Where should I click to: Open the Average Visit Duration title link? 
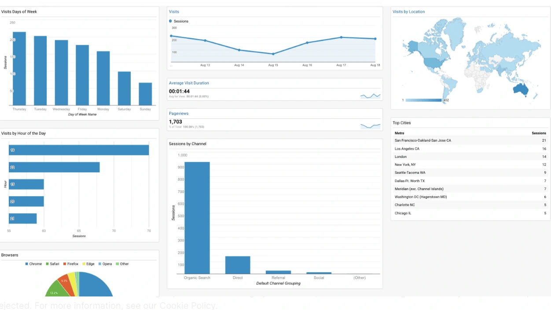click(189, 83)
